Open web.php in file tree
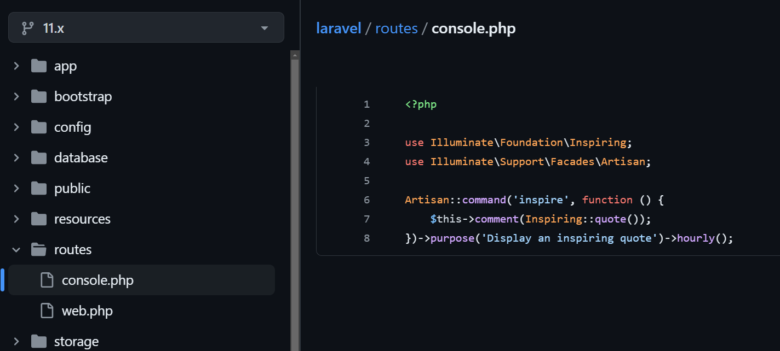The height and width of the screenshot is (351, 780). [x=87, y=311]
